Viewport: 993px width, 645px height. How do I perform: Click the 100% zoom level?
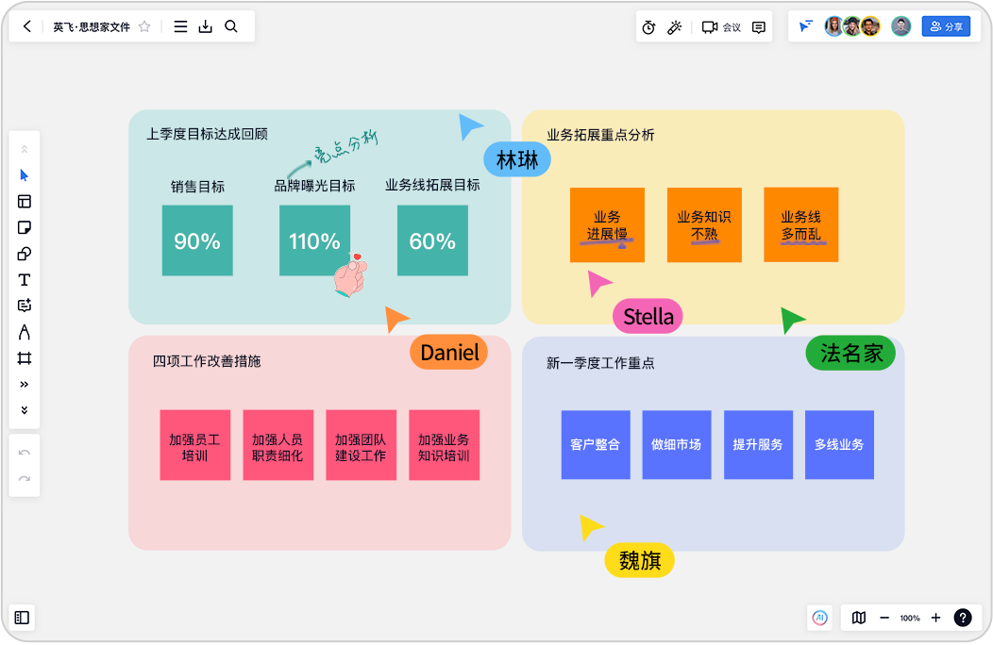pyautogui.click(x=910, y=619)
